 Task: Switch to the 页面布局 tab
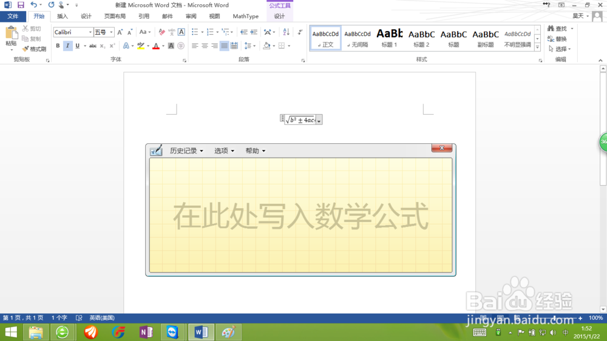coord(115,16)
